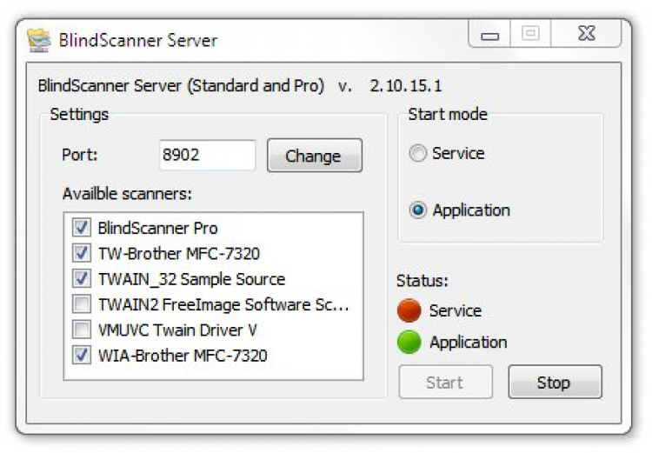This screenshot has height=453, width=652.
Task: Check the VMUVC Twain Driver V checkbox
Action: pyautogui.click(x=82, y=330)
